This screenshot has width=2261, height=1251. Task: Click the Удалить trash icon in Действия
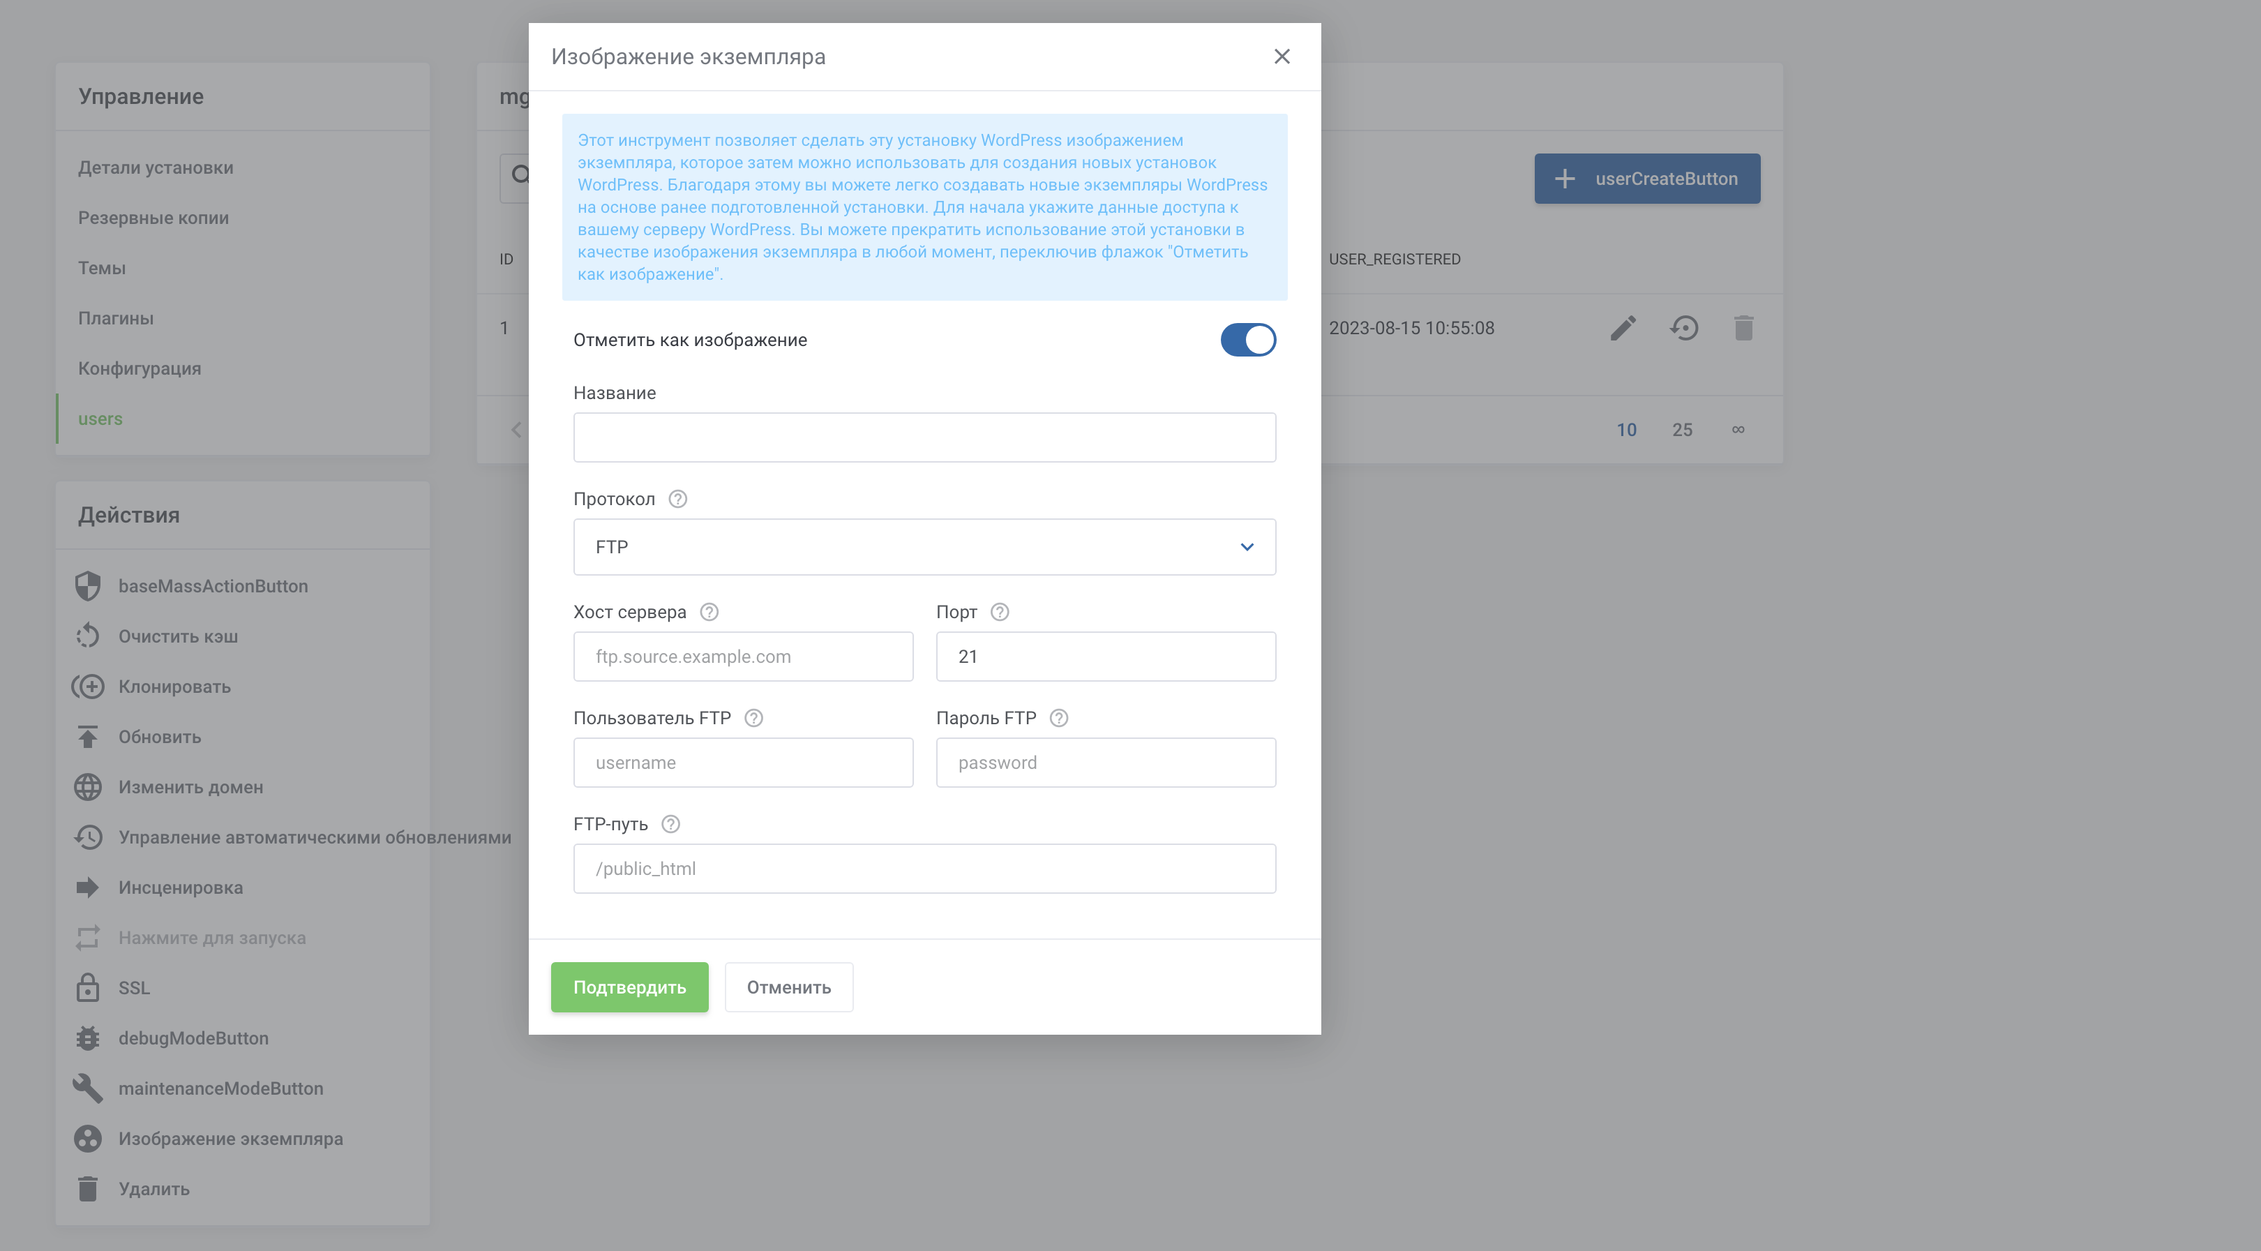point(88,1189)
